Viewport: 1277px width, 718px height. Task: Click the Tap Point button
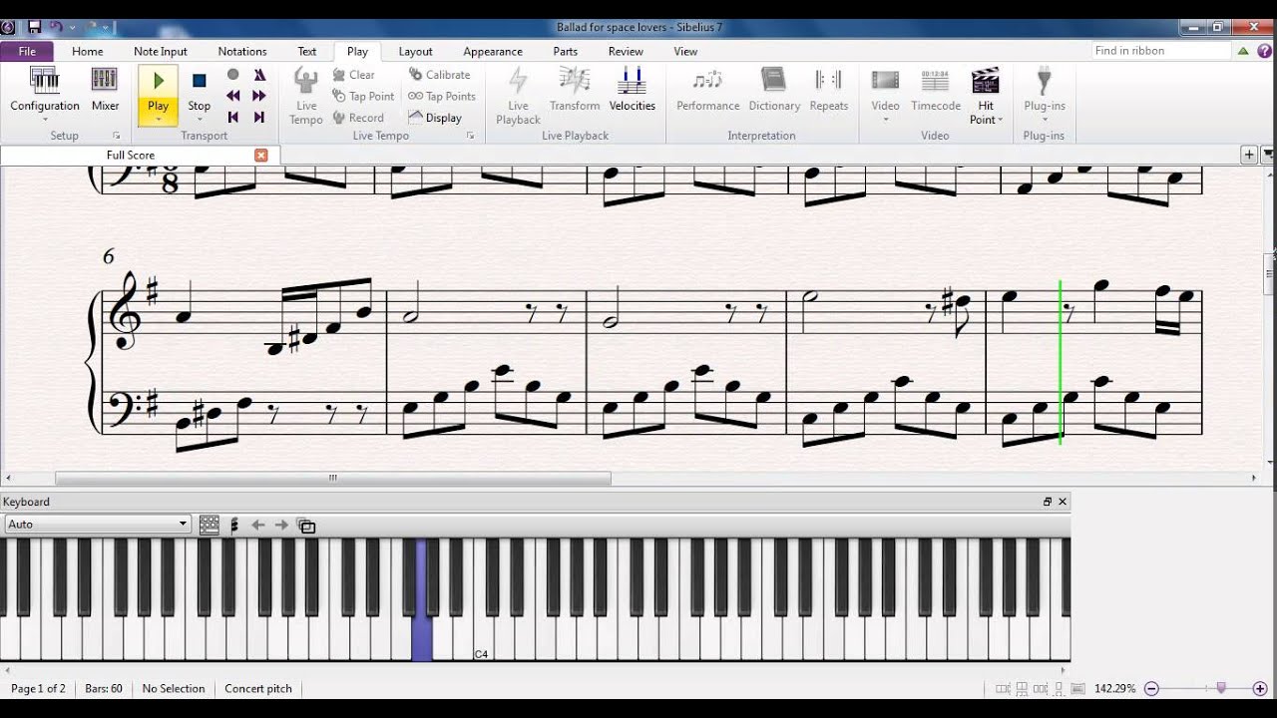(x=363, y=96)
